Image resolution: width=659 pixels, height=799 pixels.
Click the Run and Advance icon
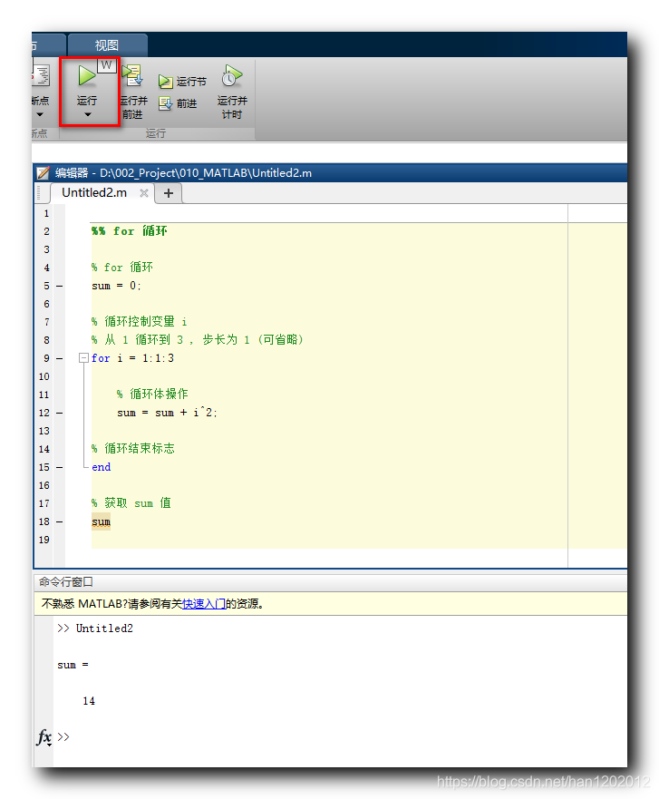coord(133,75)
